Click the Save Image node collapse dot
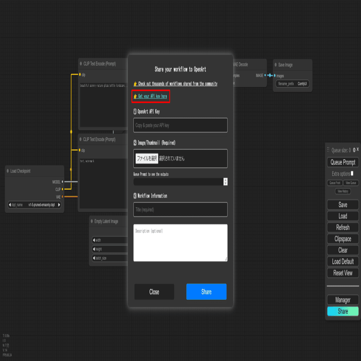The height and width of the screenshot is (361, 361). [x=276, y=65]
